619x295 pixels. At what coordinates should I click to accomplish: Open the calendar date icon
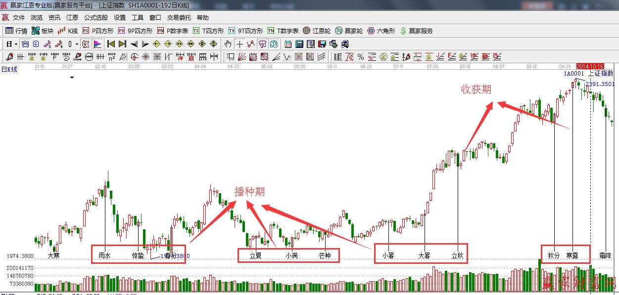pyautogui.click(x=287, y=44)
